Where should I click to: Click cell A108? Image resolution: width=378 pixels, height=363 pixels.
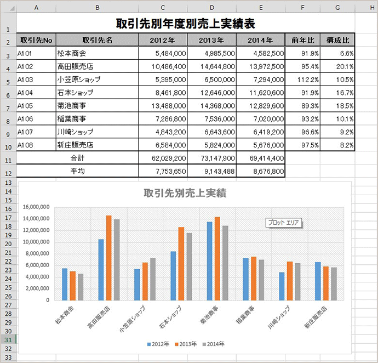36,145
